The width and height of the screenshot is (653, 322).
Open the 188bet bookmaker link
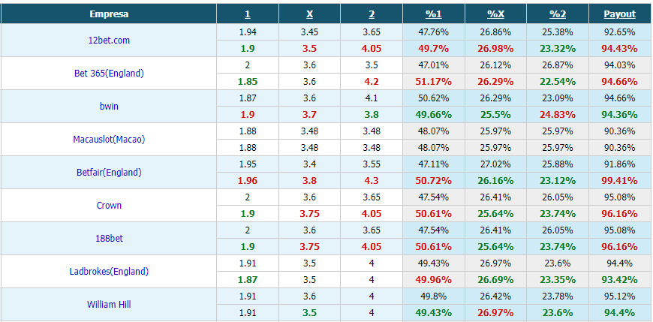[109, 239]
